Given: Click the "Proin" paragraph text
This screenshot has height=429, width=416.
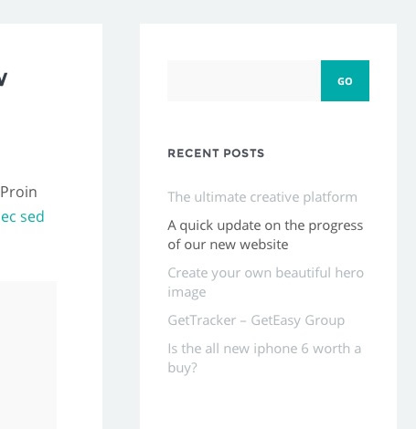Looking at the screenshot, I should [18, 192].
